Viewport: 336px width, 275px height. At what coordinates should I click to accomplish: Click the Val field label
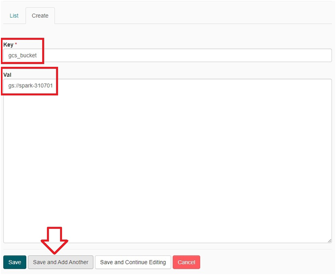(x=7, y=74)
